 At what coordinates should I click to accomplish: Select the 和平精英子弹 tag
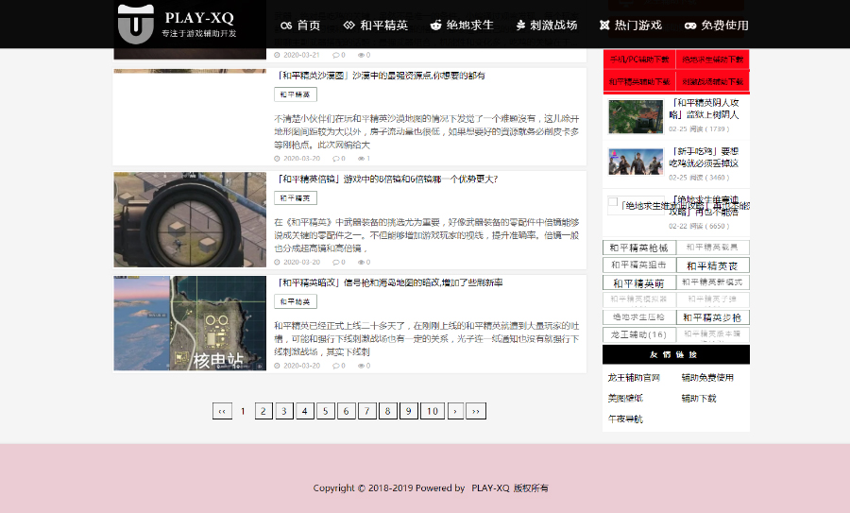(713, 299)
